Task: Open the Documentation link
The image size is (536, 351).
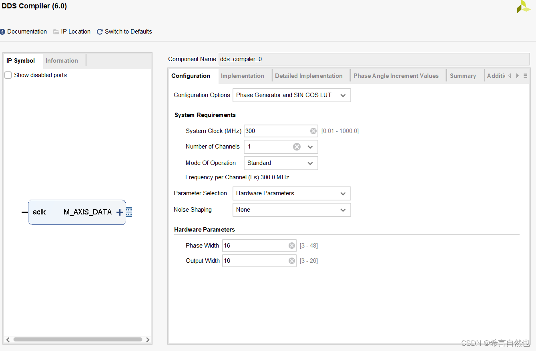Action: point(27,32)
